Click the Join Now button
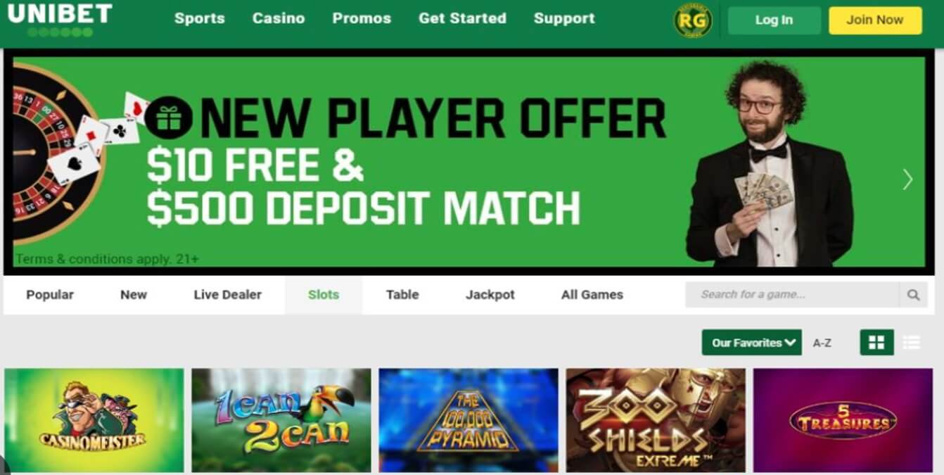 (875, 20)
